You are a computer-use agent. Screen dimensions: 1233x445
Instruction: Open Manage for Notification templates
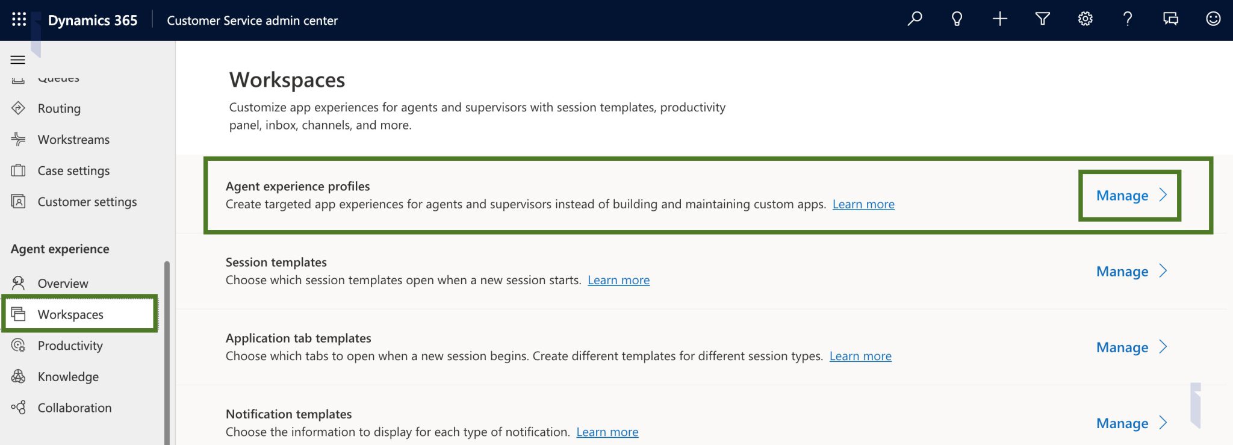click(x=1131, y=423)
